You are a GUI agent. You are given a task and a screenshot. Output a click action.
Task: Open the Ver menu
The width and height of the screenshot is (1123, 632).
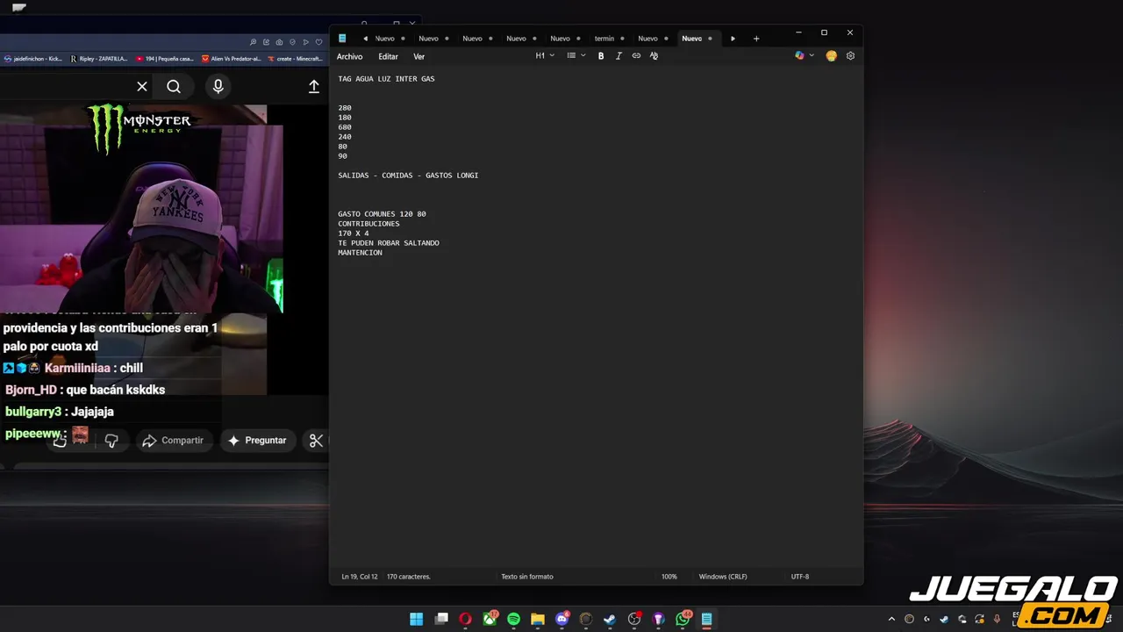click(418, 56)
